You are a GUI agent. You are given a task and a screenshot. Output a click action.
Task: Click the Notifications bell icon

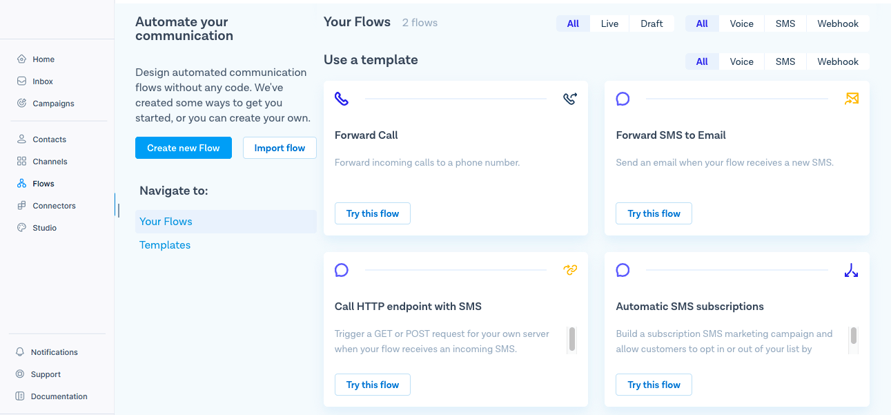[19, 351]
